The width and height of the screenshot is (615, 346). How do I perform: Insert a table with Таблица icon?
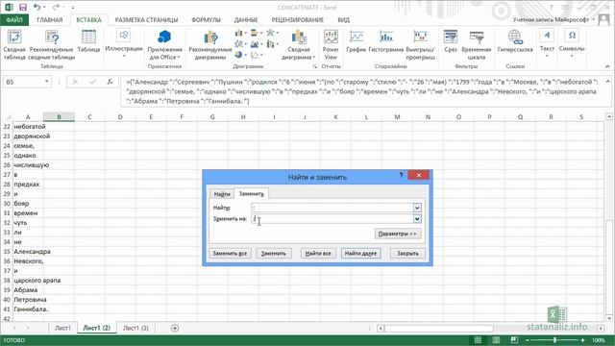pyautogui.click(x=88, y=41)
